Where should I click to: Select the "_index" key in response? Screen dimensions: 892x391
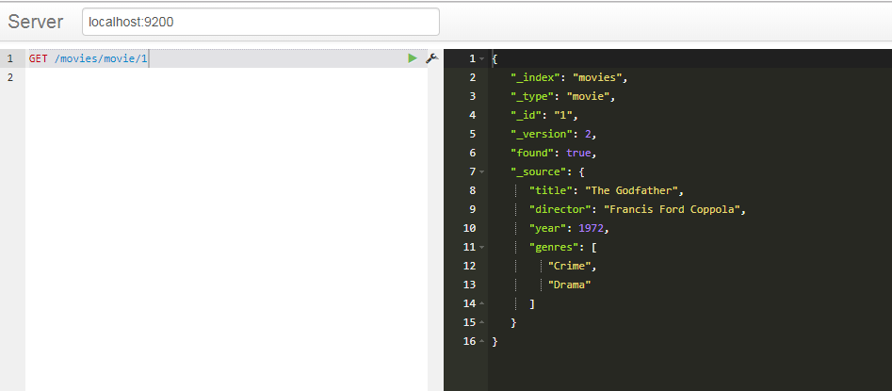tap(537, 77)
